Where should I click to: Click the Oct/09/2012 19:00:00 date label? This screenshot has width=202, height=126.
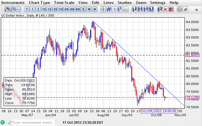coord(159,111)
